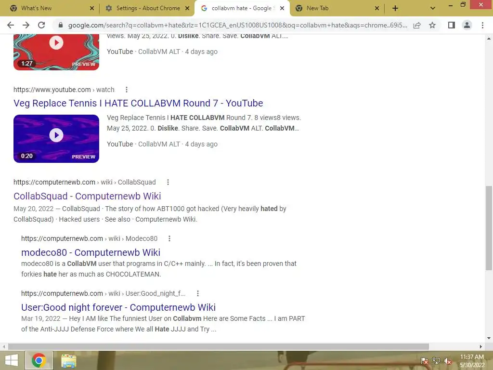This screenshot has height=370, width=493.
Task: Bookmark this page with the star icon
Action: coord(432,25)
